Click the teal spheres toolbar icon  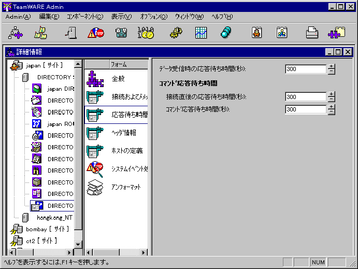pyautogui.click(x=226, y=33)
